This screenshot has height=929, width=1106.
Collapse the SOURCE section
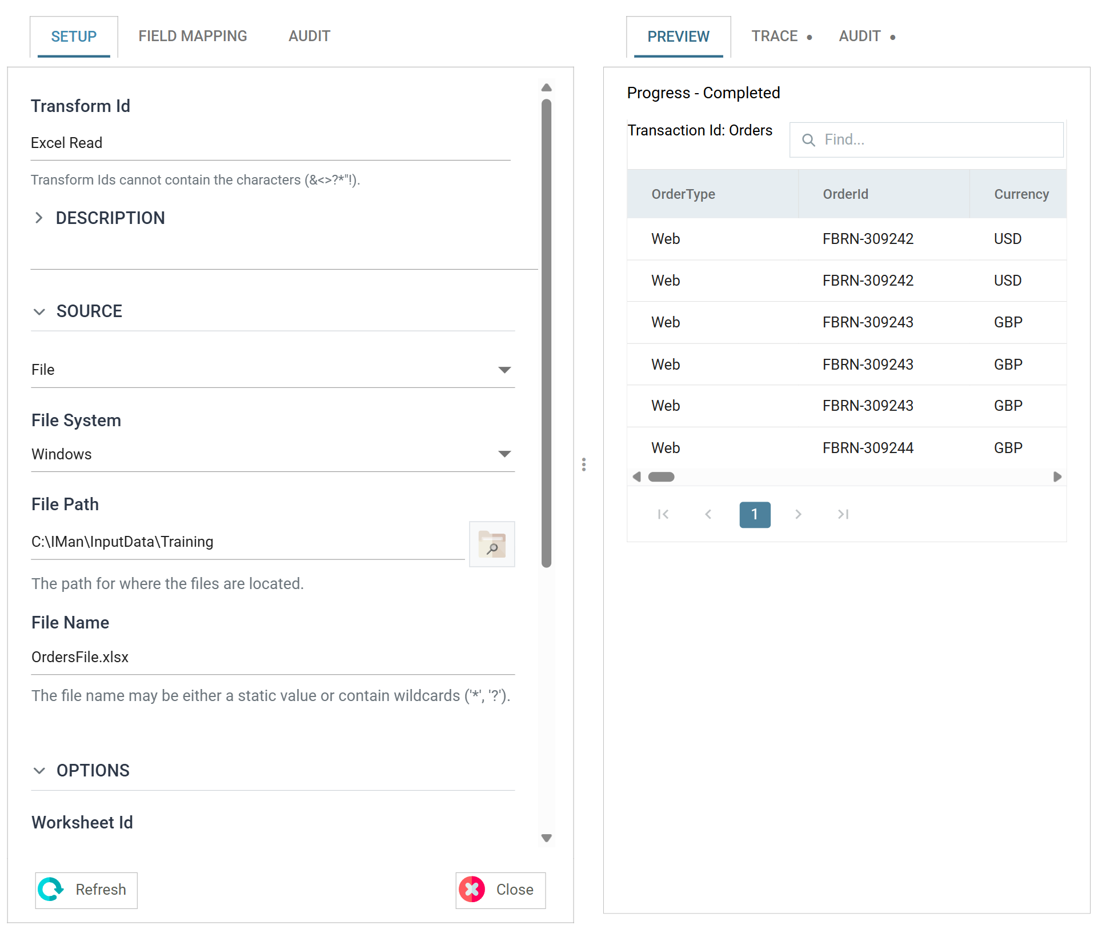39,311
